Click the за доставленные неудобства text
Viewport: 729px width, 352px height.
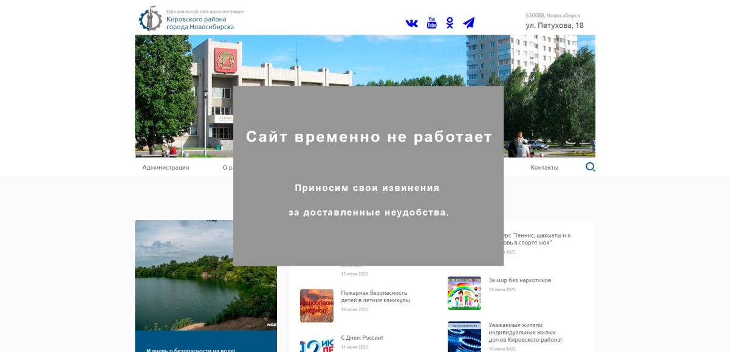[x=369, y=213]
